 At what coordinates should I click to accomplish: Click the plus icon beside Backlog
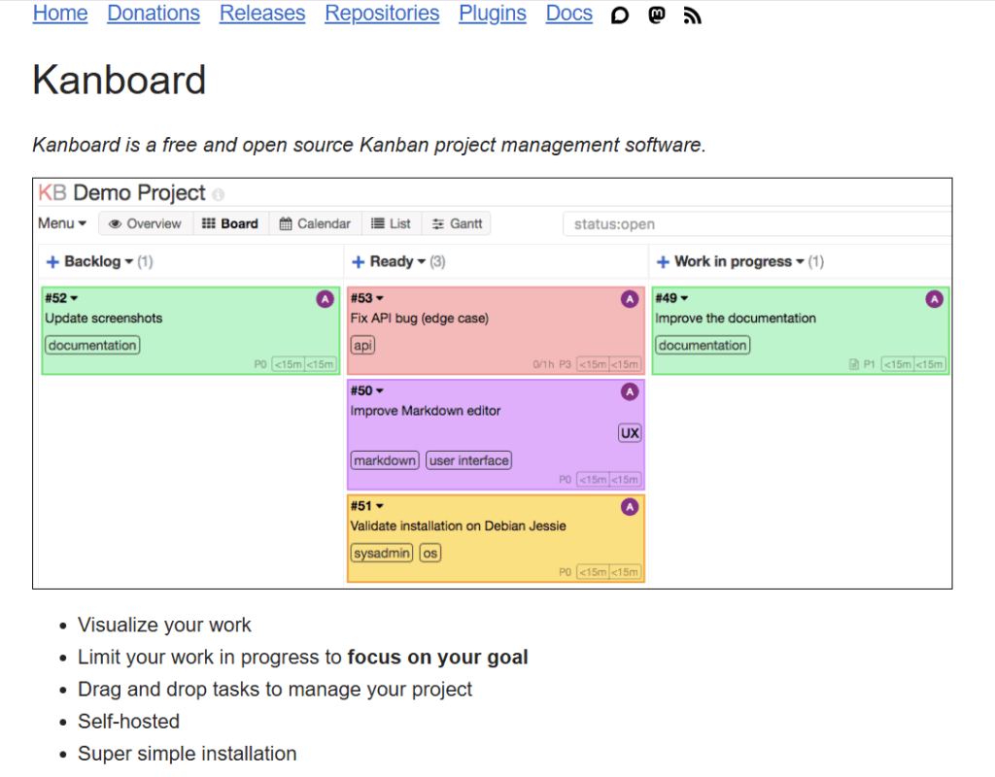[52, 262]
